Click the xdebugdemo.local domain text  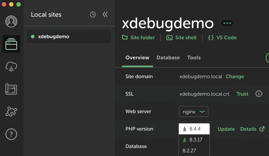click(201, 76)
